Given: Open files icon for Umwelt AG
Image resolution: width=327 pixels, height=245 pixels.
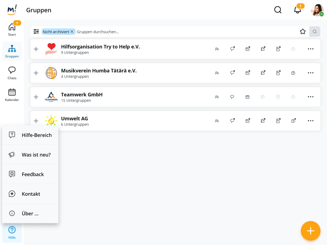Looking at the screenshot, I should 263,121.
